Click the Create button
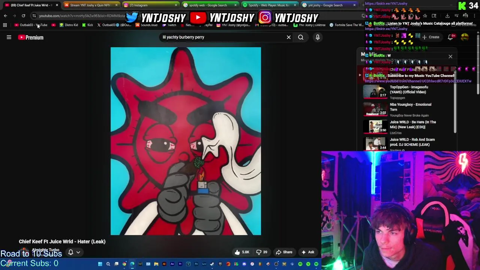 click(x=430, y=37)
